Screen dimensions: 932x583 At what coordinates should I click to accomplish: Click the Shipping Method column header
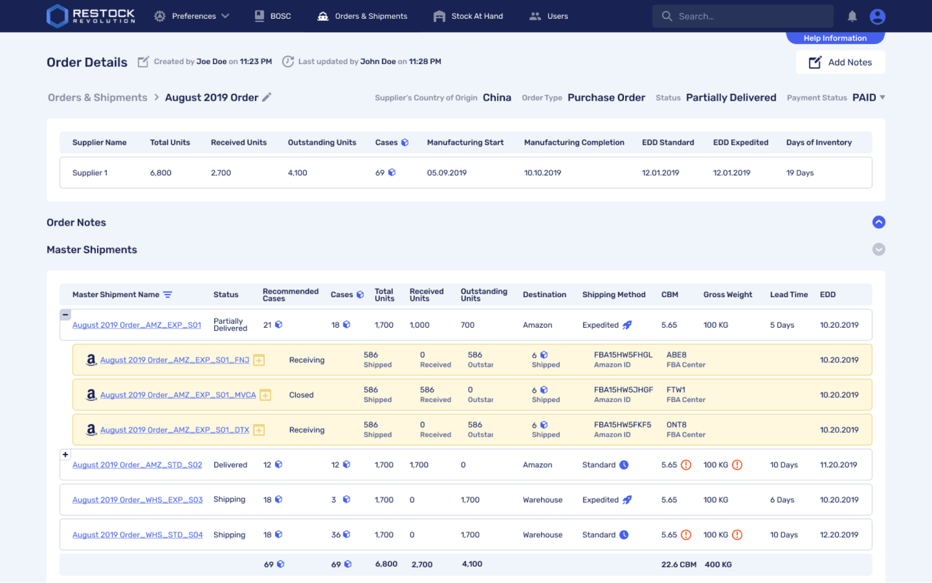614,295
